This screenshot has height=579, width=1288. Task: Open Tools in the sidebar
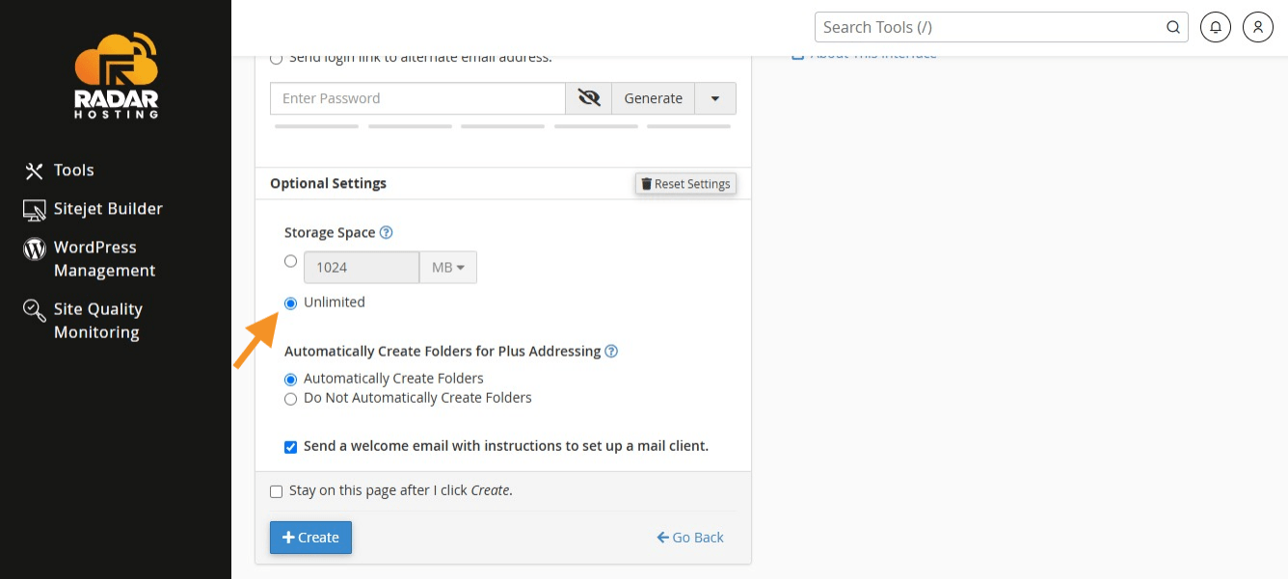tap(73, 171)
